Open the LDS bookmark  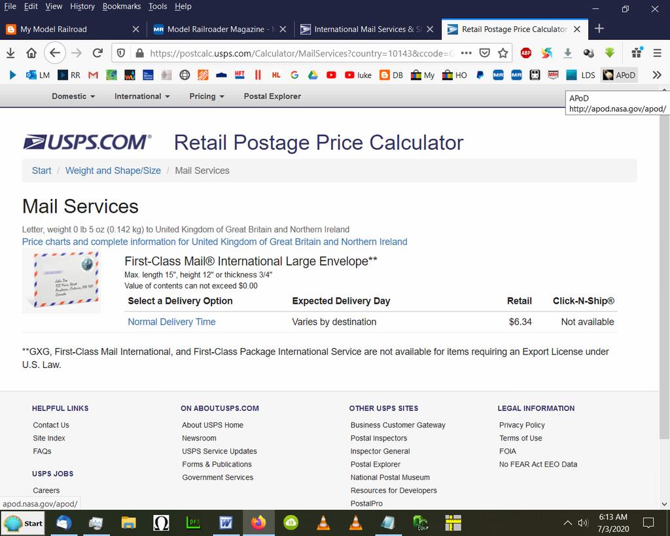580,75
